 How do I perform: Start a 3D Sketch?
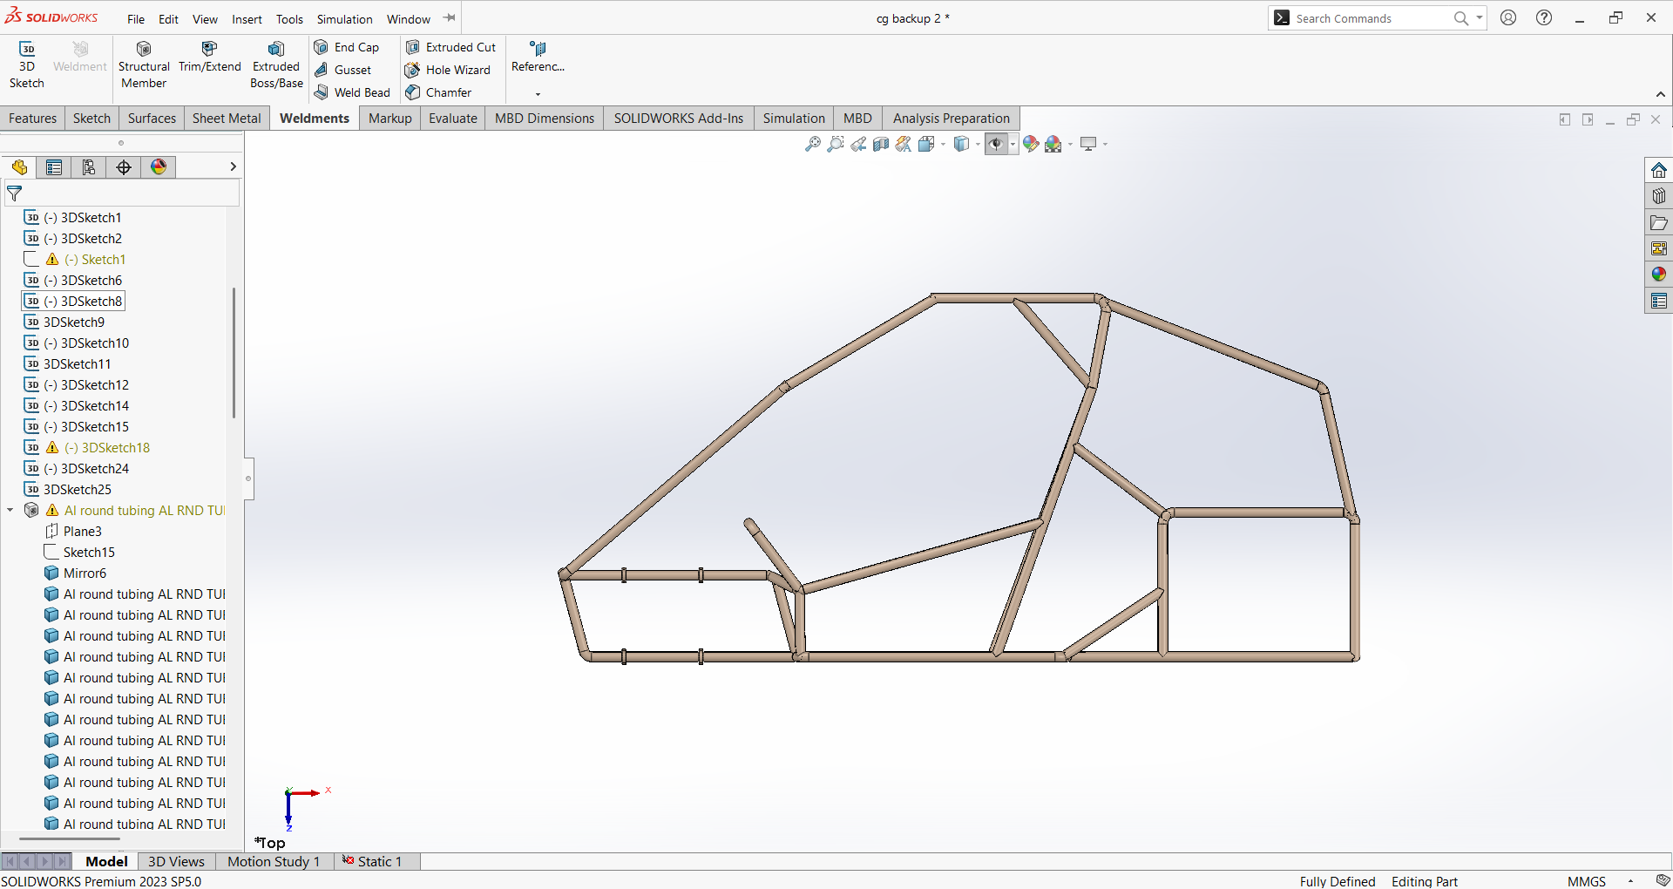[x=27, y=64]
